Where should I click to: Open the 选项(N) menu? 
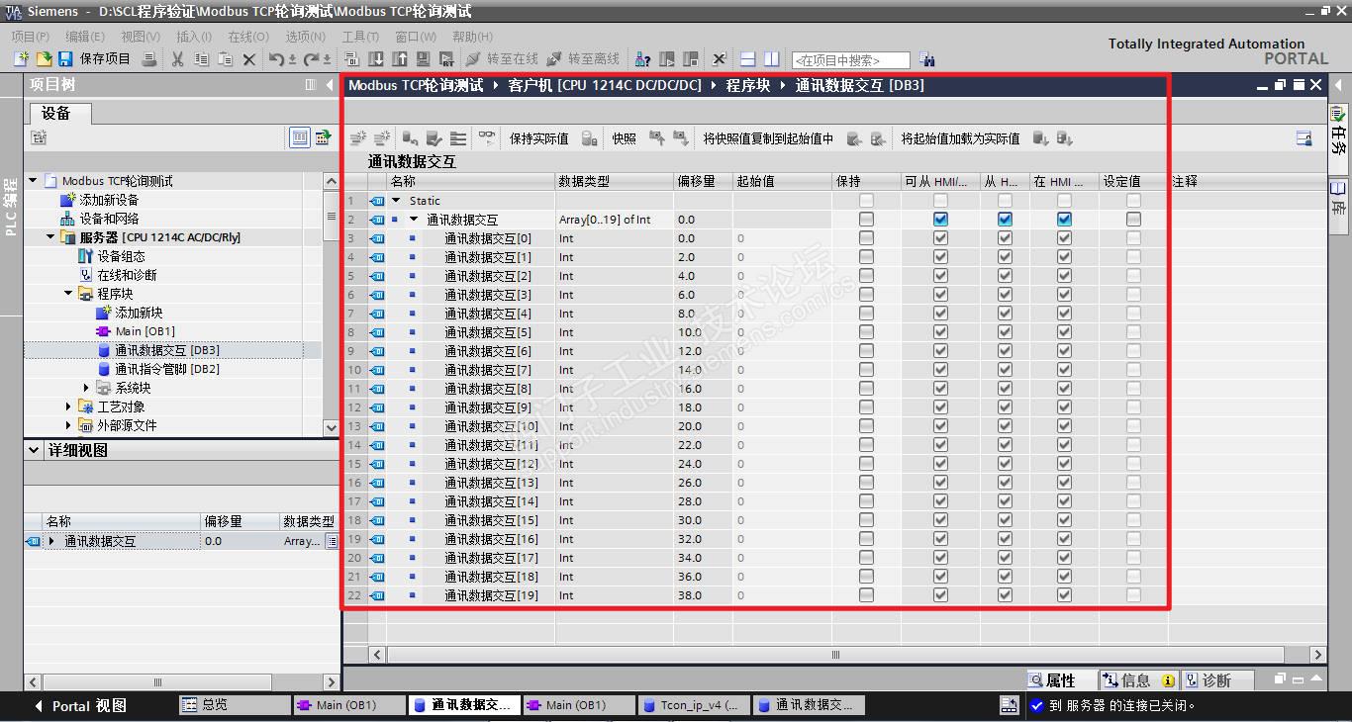coord(306,37)
